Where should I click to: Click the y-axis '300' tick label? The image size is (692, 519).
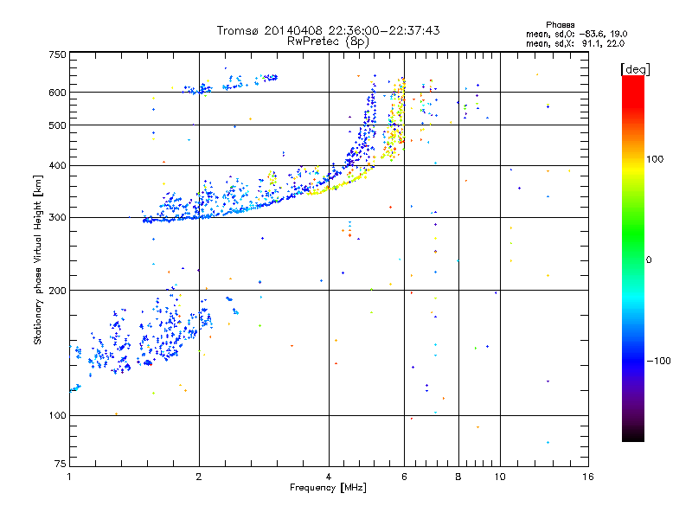pyautogui.click(x=57, y=218)
